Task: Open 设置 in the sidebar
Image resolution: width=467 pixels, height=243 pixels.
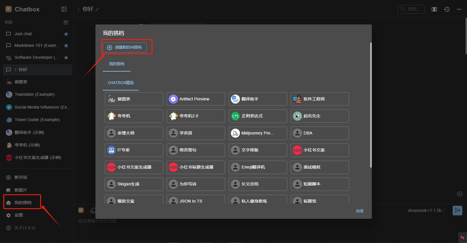Action: point(19,215)
